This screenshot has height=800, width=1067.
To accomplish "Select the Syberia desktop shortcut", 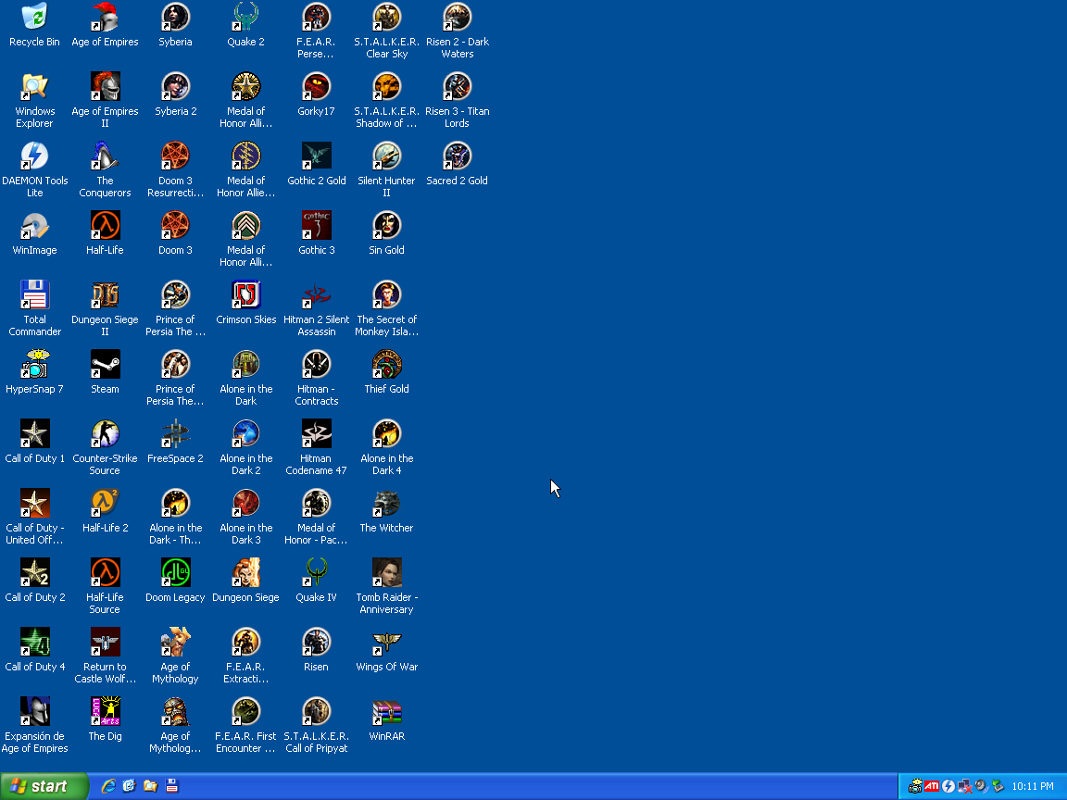I will (176, 18).
